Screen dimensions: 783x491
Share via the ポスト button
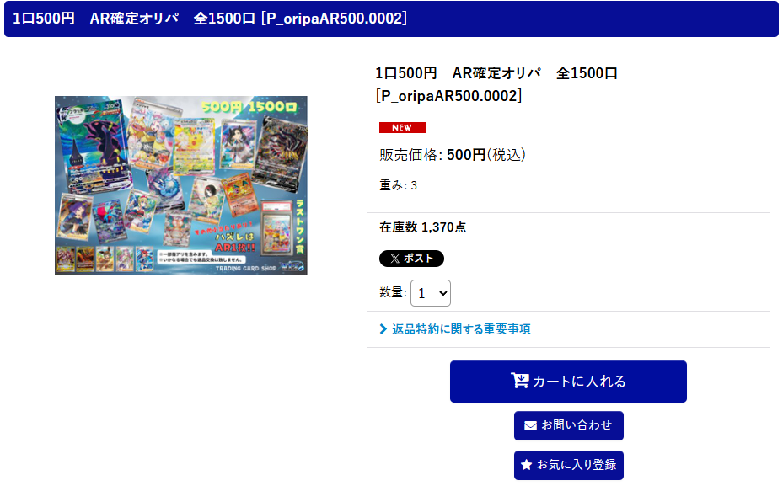411,259
